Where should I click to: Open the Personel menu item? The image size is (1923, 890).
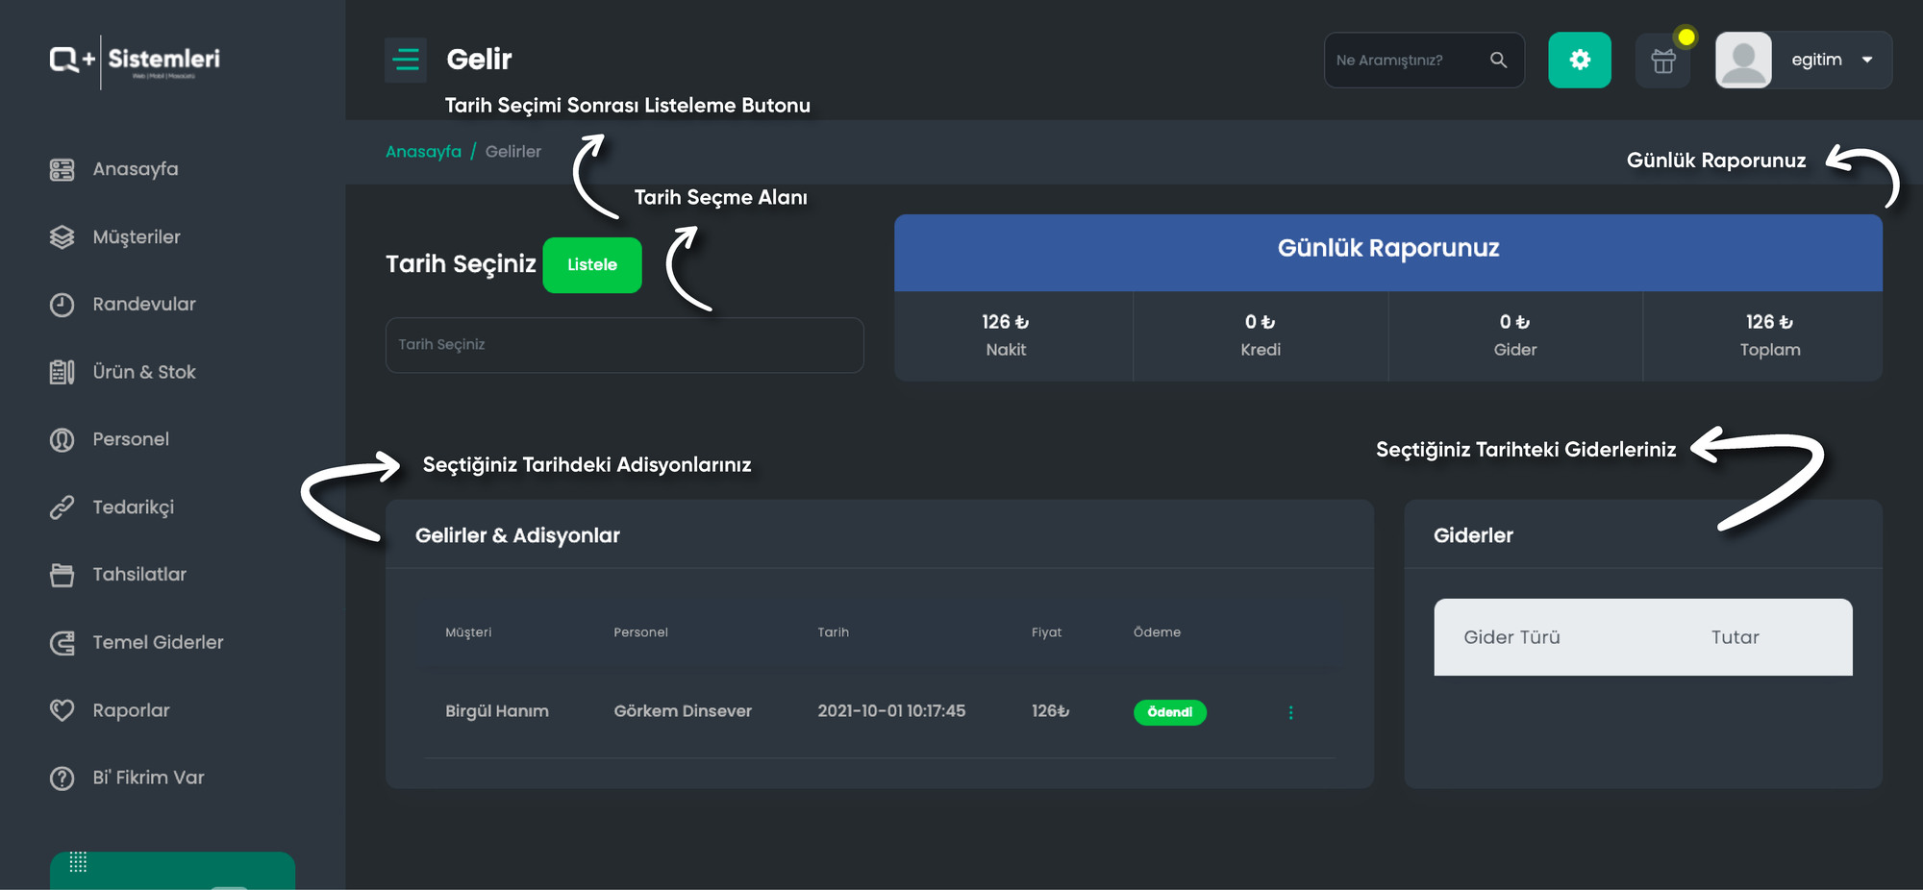click(x=131, y=439)
